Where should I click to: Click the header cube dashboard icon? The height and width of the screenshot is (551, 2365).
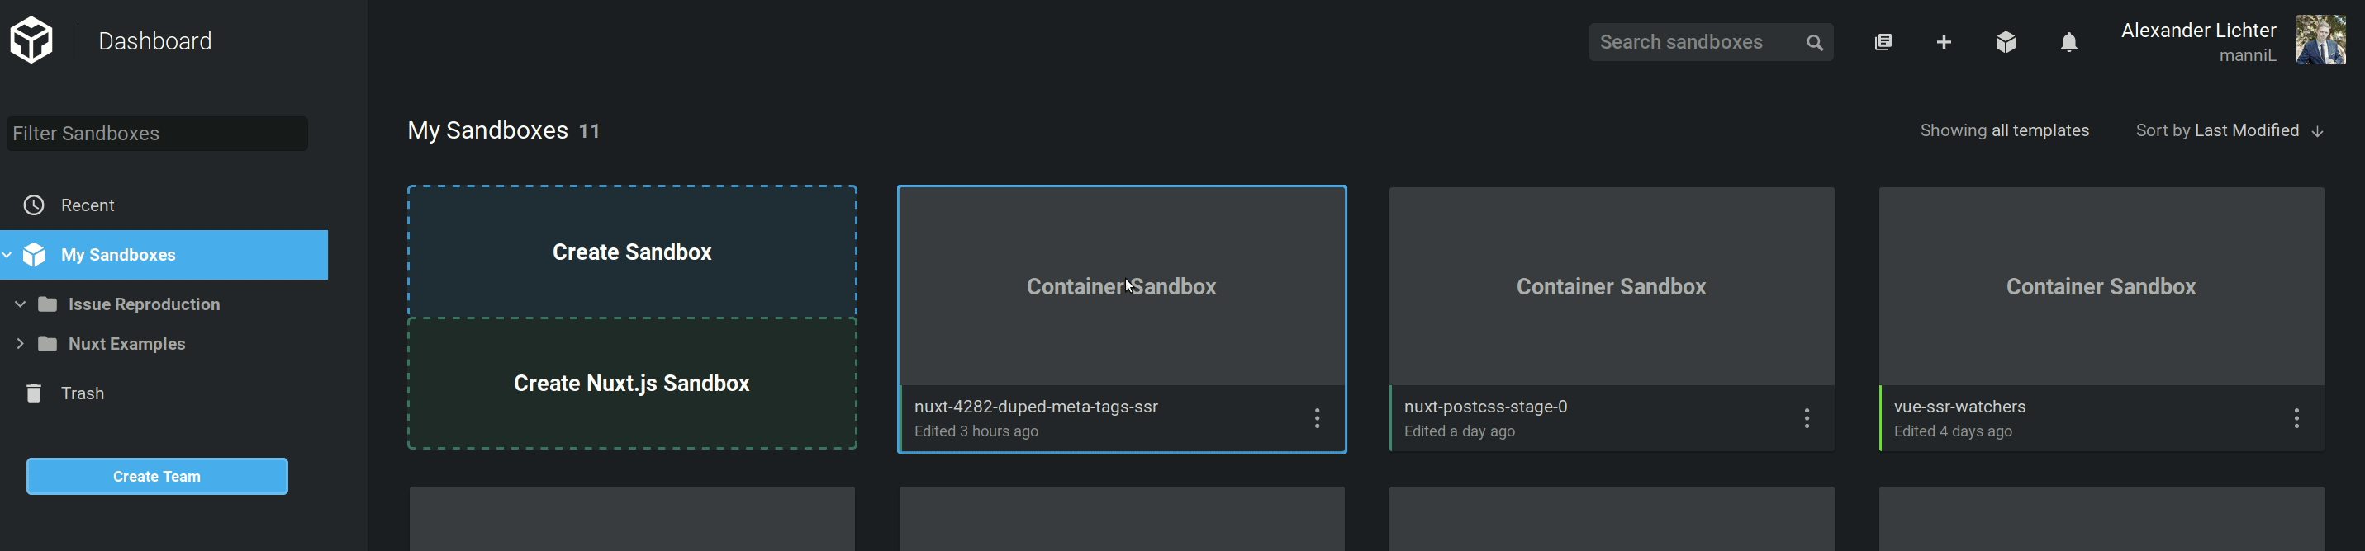click(2006, 42)
